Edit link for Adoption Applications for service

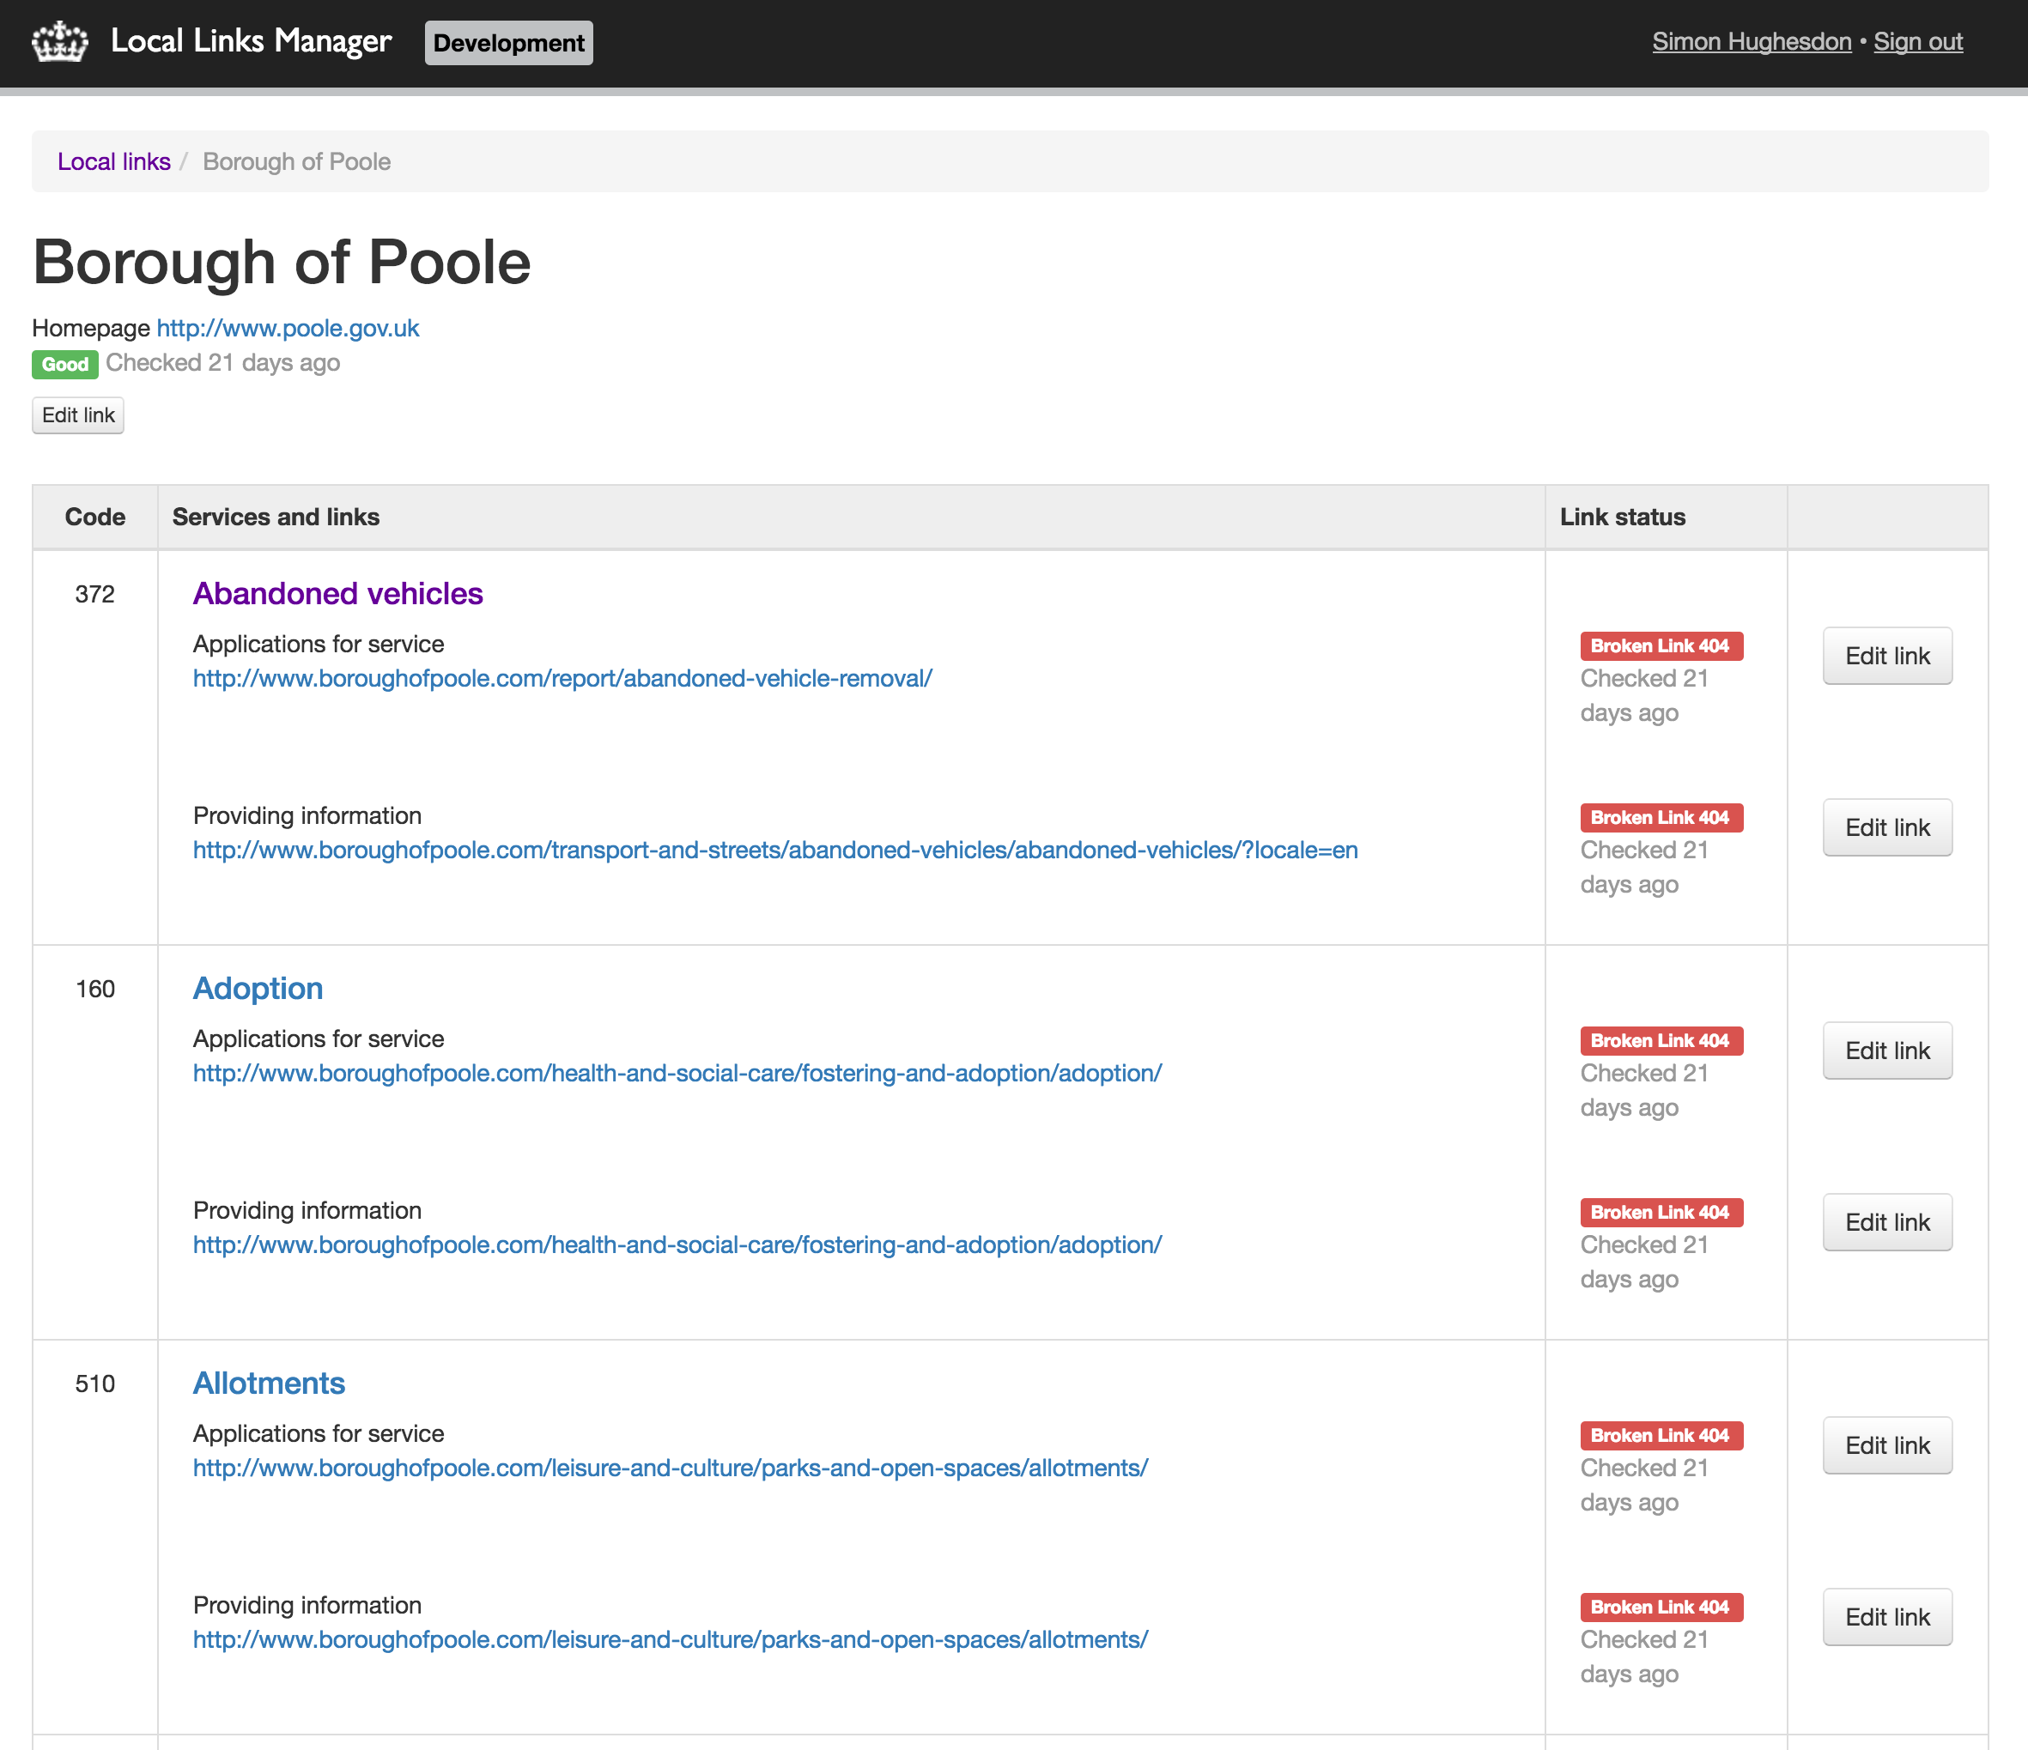tap(1887, 1051)
